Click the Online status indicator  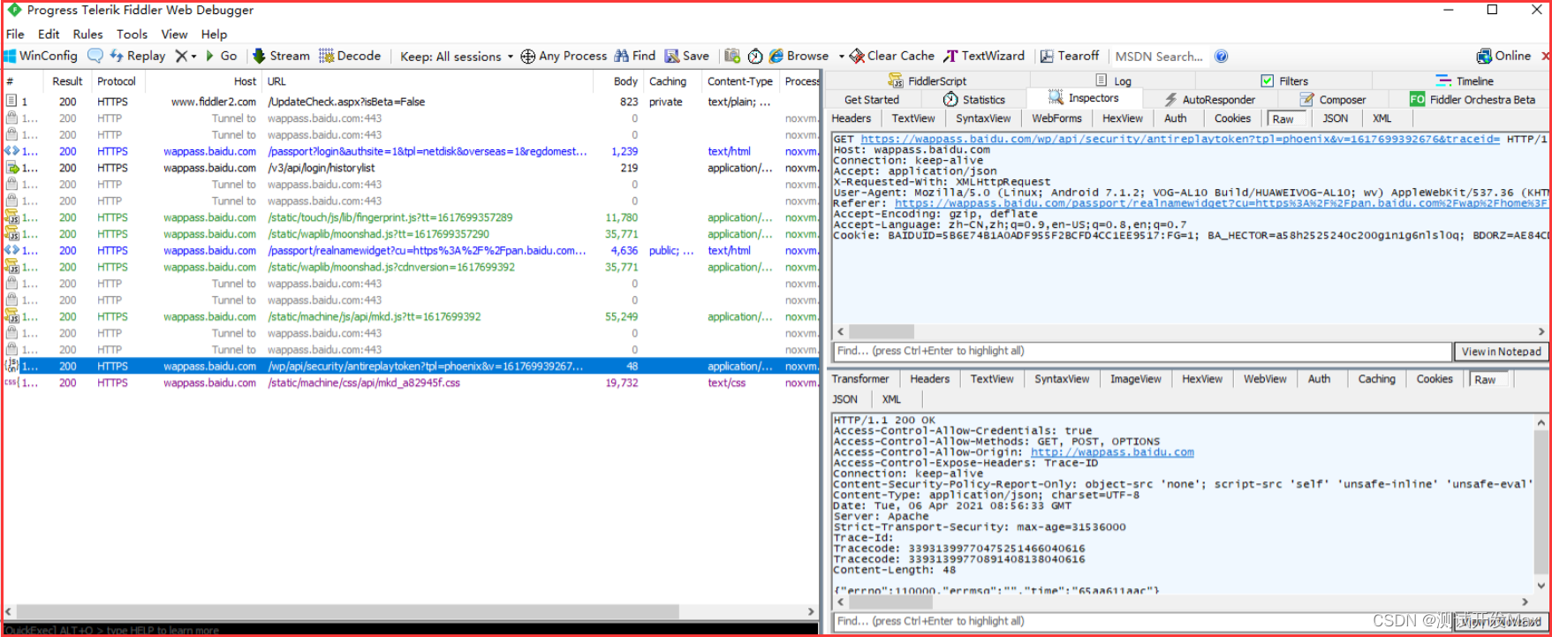(1503, 56)
